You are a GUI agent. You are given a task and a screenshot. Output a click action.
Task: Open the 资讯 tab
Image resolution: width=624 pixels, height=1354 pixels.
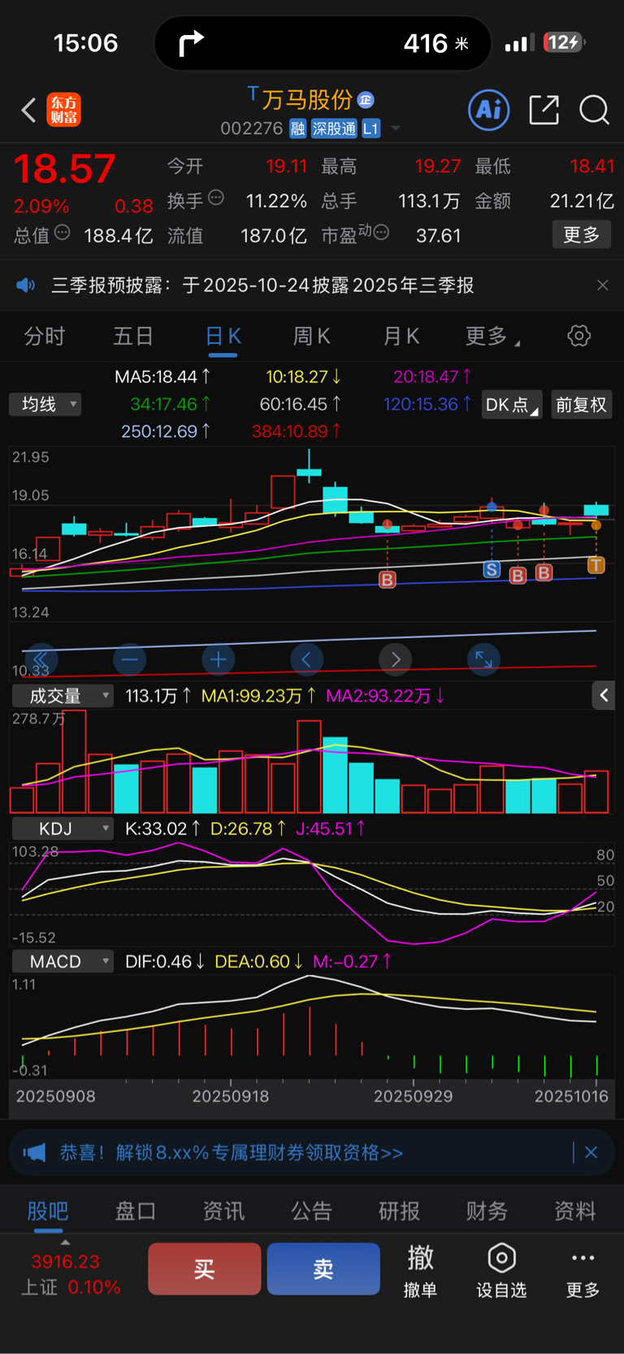(x=223, y=1211)
